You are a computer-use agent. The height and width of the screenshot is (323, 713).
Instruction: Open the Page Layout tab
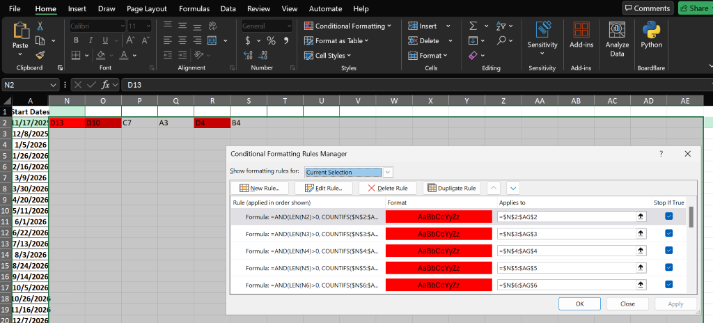[x=146, y=9]
